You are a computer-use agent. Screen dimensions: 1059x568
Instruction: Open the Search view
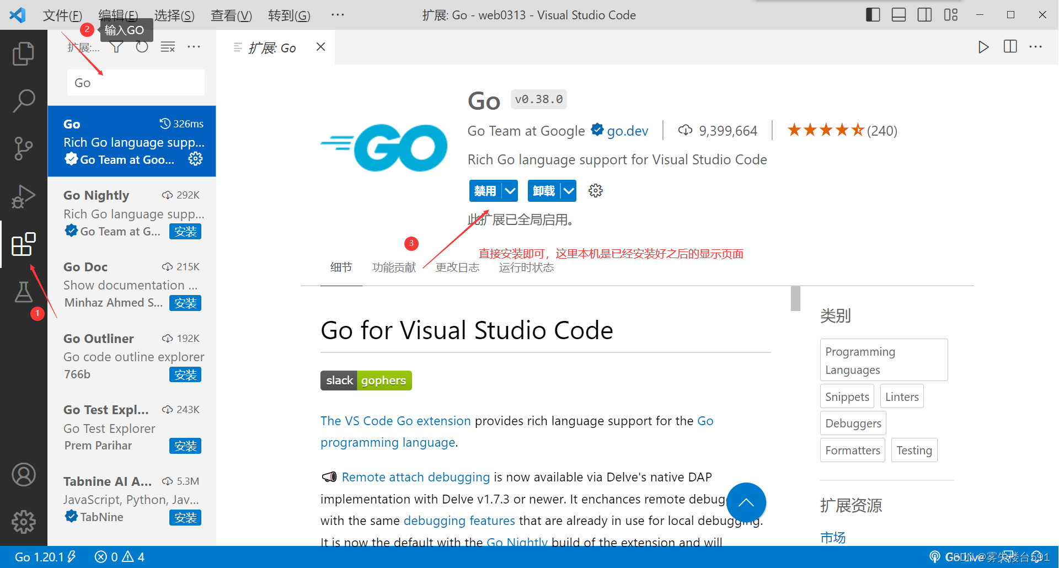[23, 101]
